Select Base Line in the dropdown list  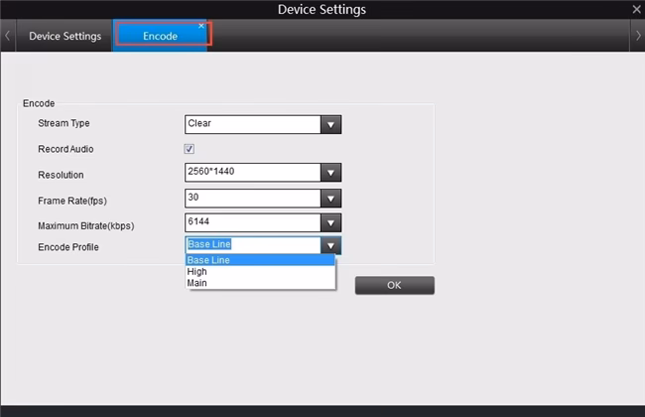point(208,260)
